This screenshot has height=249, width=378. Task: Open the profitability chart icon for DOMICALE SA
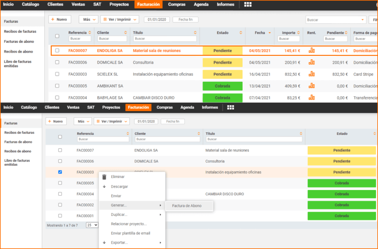[x=312, y=63]
